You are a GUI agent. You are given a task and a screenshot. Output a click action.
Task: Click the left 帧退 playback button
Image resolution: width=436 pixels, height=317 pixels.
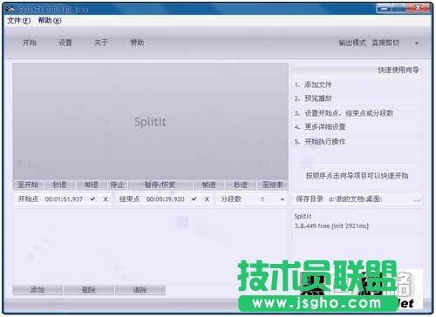[91, 185]
